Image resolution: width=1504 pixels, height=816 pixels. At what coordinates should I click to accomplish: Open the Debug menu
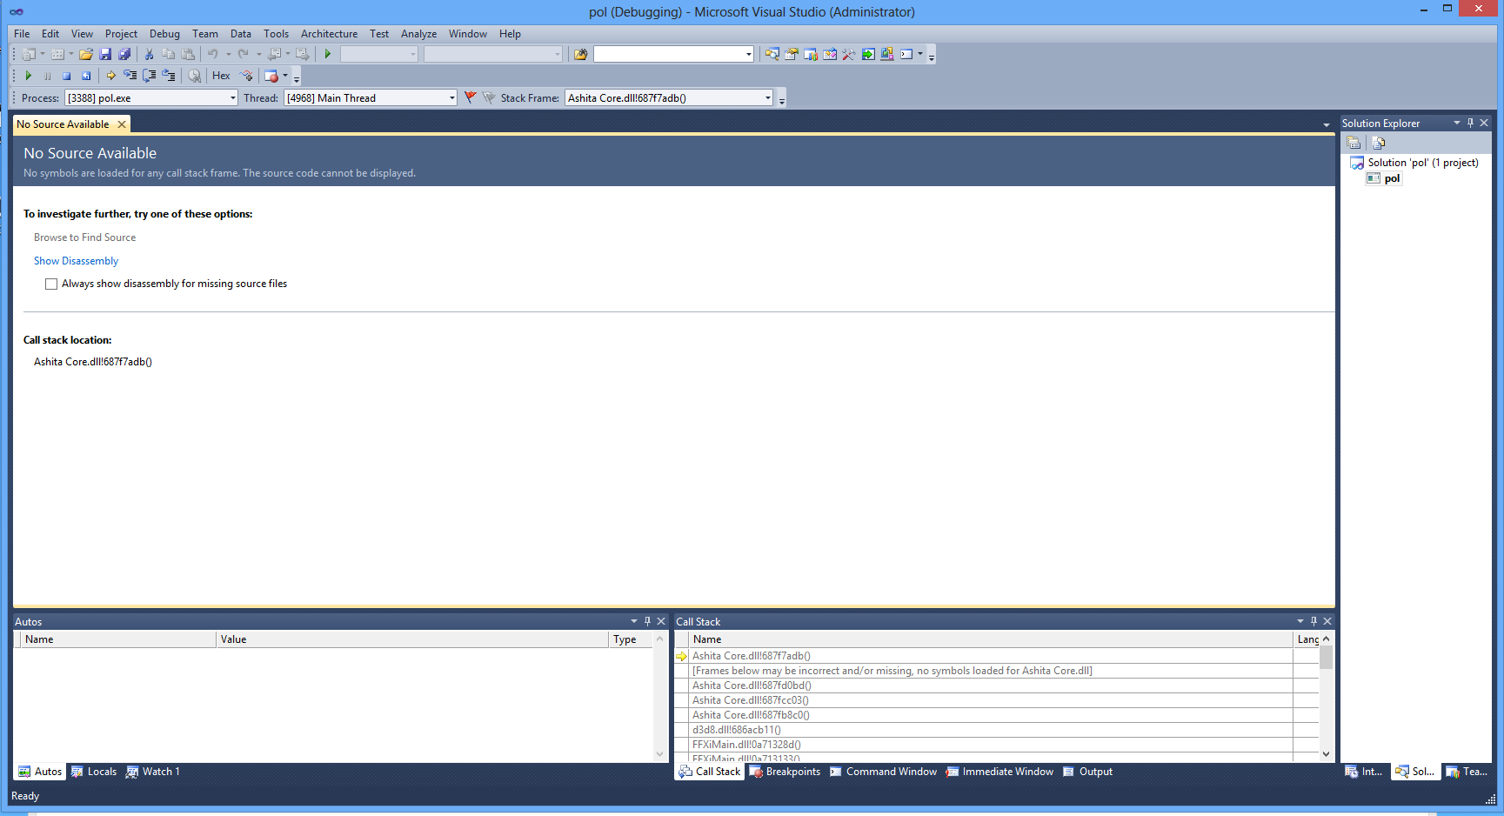(164, 34)
